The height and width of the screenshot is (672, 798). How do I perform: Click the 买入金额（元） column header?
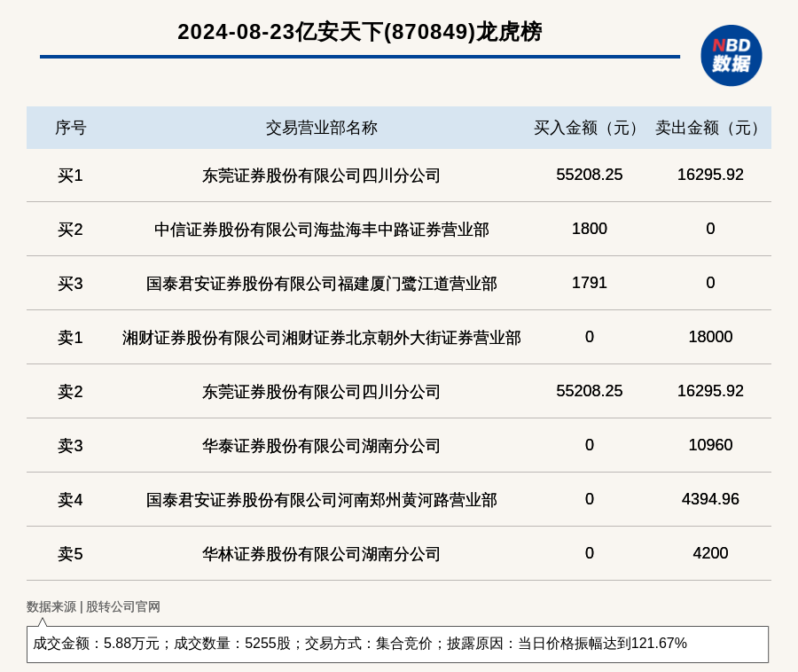[x=589, y=128]
